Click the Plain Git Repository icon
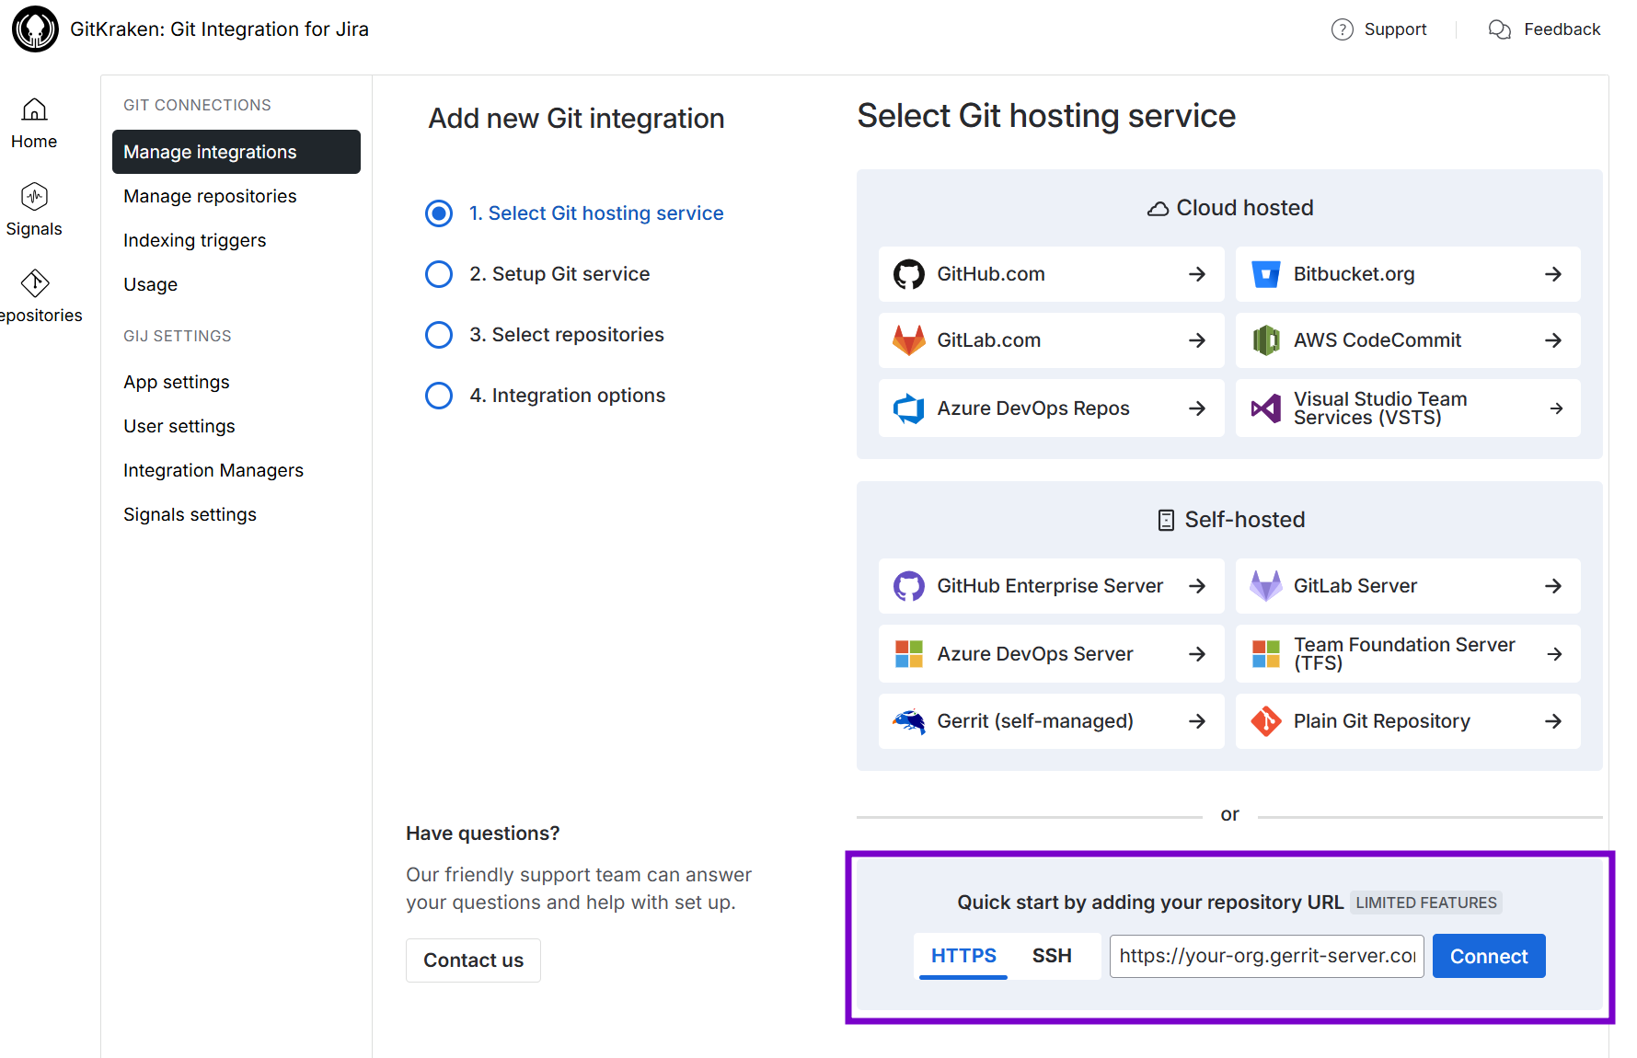This screenshot has height=1058, width=1637. coord(1265,721)
